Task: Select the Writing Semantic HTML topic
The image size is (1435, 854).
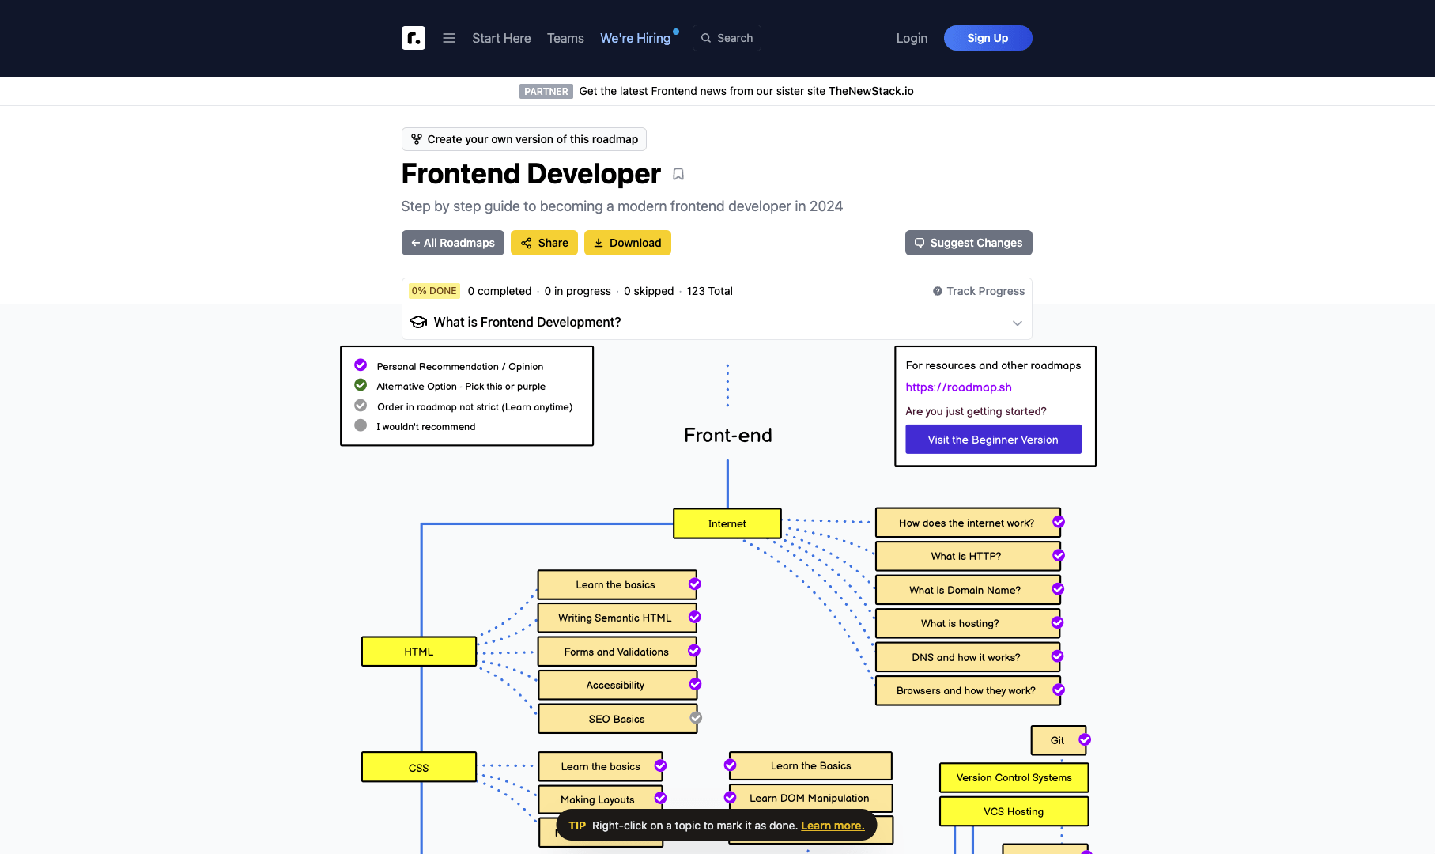Action: (614, 618)
